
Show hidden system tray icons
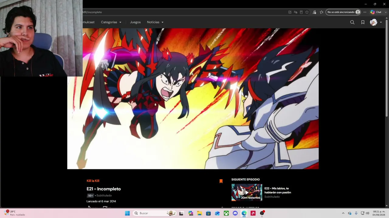coord(343,213)
